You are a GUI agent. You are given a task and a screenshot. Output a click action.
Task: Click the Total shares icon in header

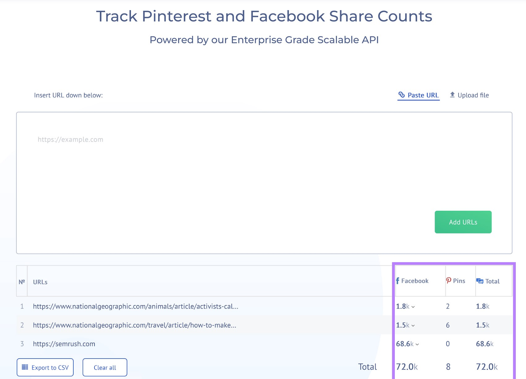pos(480,281)
